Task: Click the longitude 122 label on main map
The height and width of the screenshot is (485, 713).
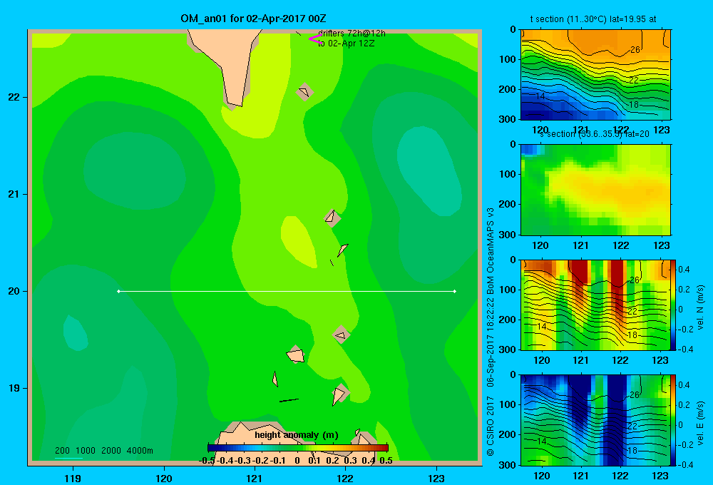Action: [x=345, y=478]
